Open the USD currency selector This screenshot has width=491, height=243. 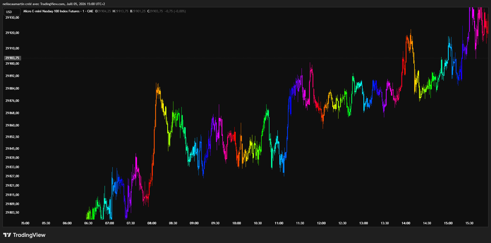click(12, 12)
